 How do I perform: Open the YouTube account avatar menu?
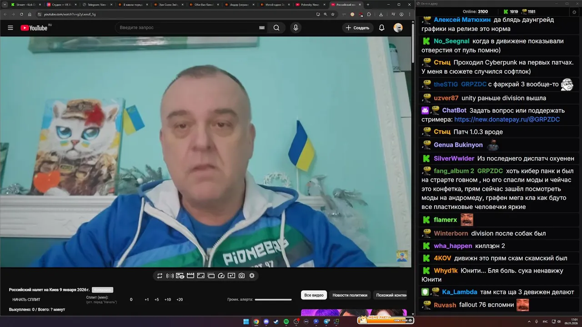(x=398, y=28)
